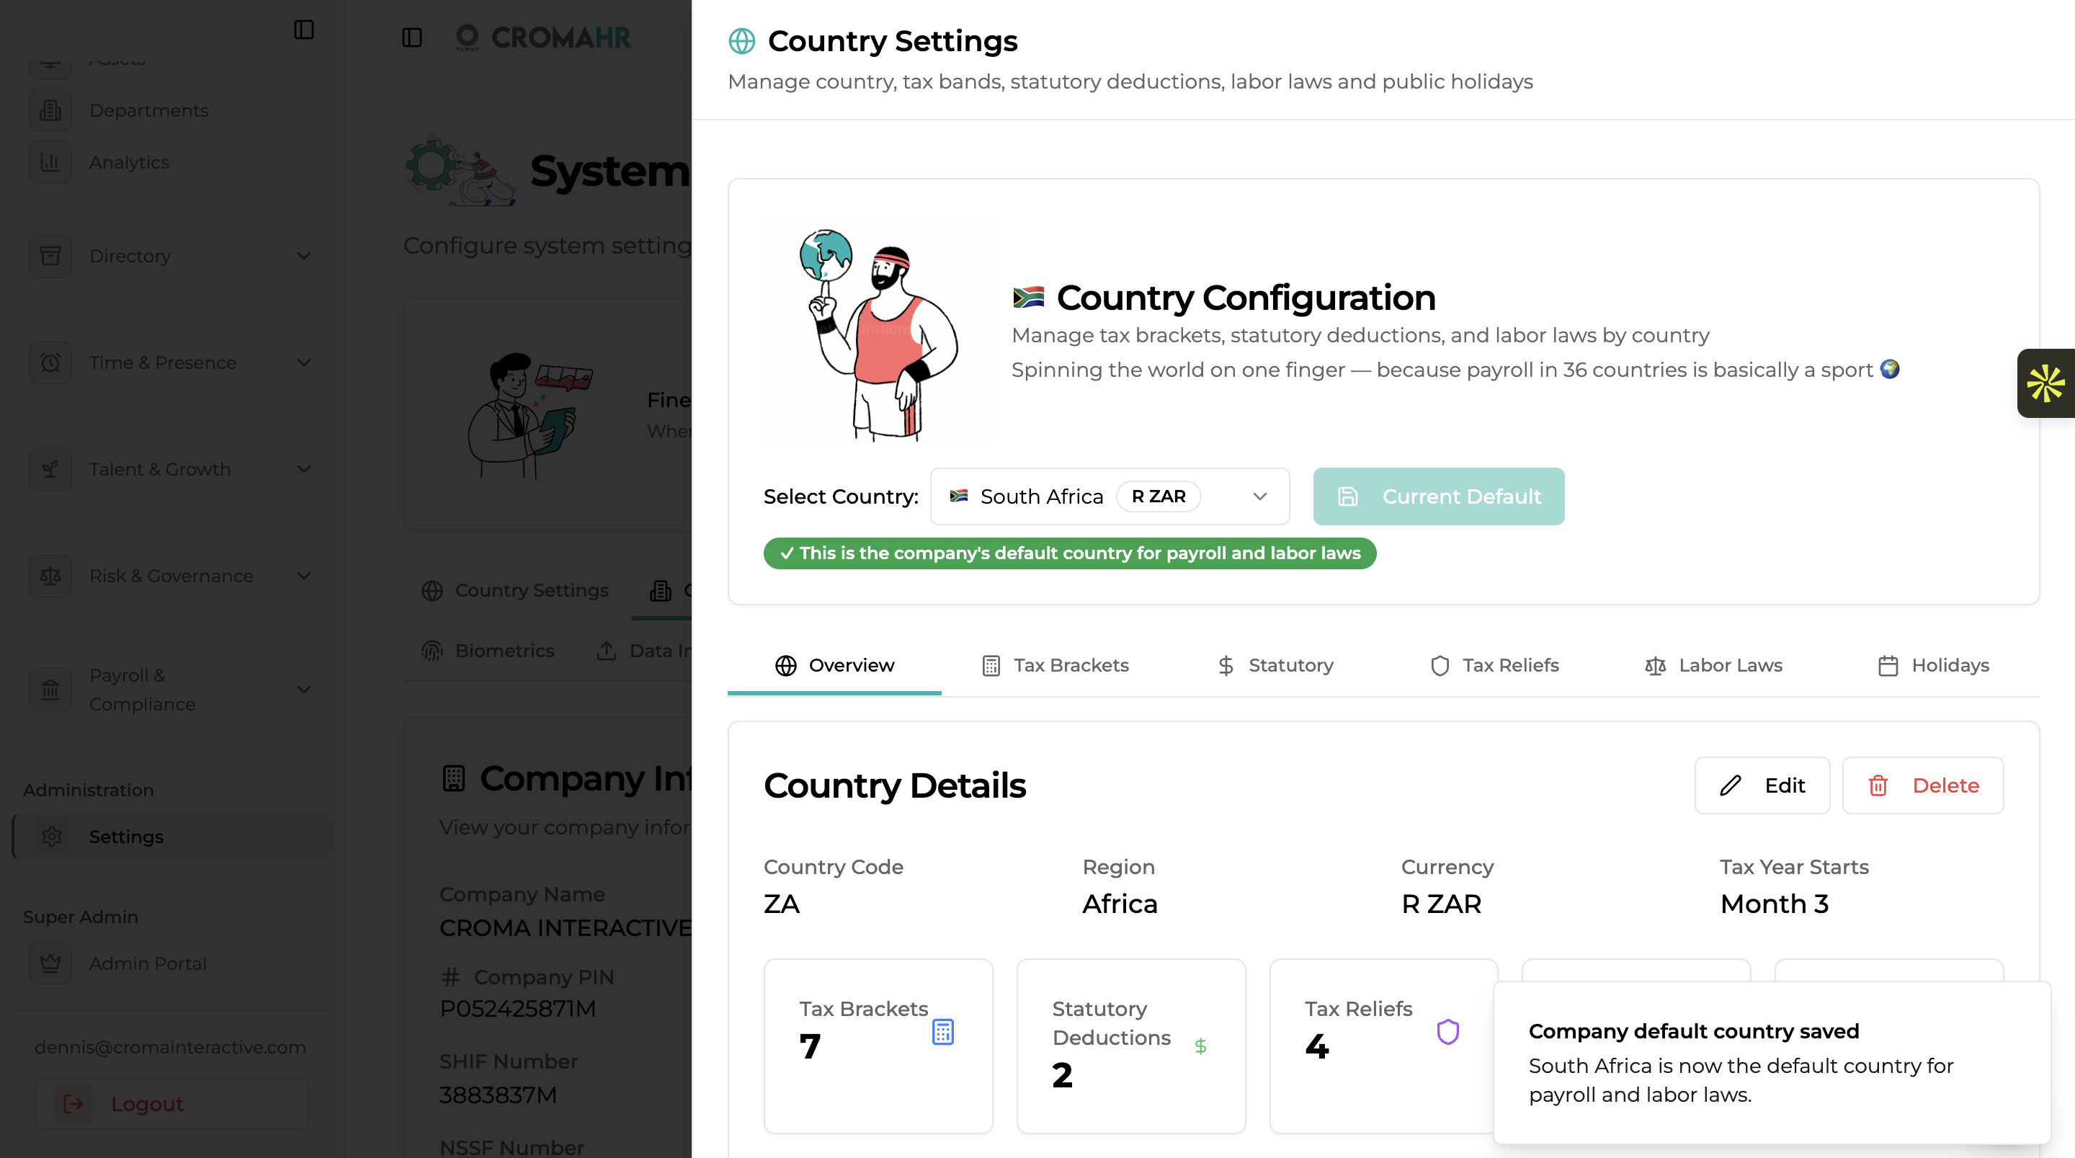Click the Statutory Deductions summary card
Screen dimensions: 2075x1158
[x=1131, y=1046]
